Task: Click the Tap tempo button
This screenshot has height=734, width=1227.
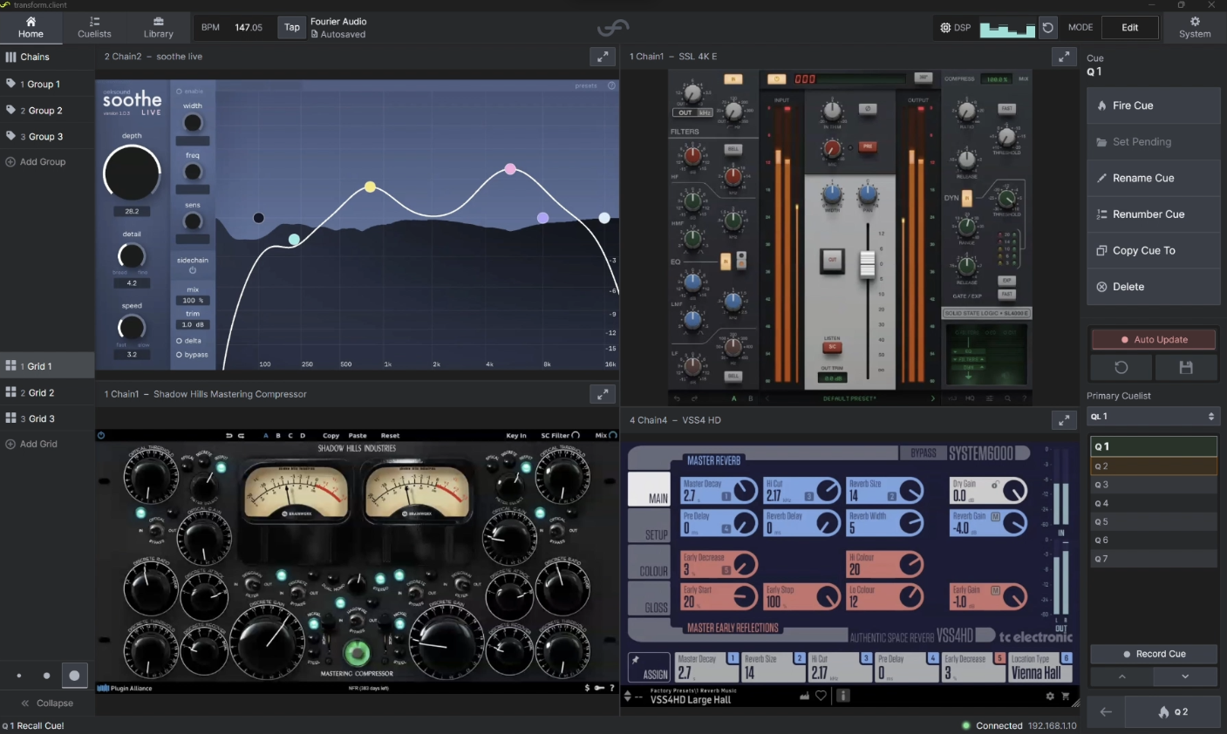Action: pos(291,28)
